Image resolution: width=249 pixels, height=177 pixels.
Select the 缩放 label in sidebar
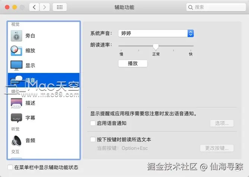point(30,51)
